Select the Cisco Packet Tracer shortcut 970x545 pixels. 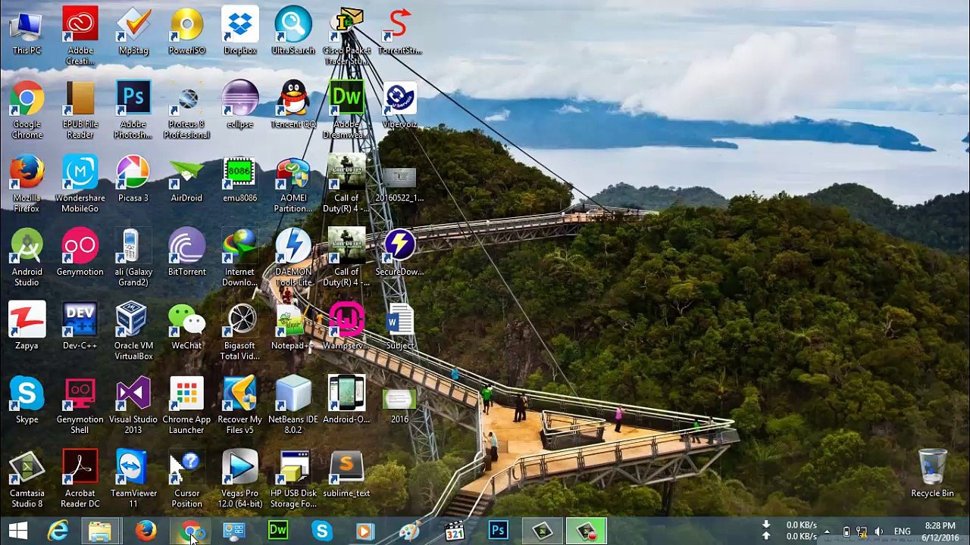coord(346,36)
